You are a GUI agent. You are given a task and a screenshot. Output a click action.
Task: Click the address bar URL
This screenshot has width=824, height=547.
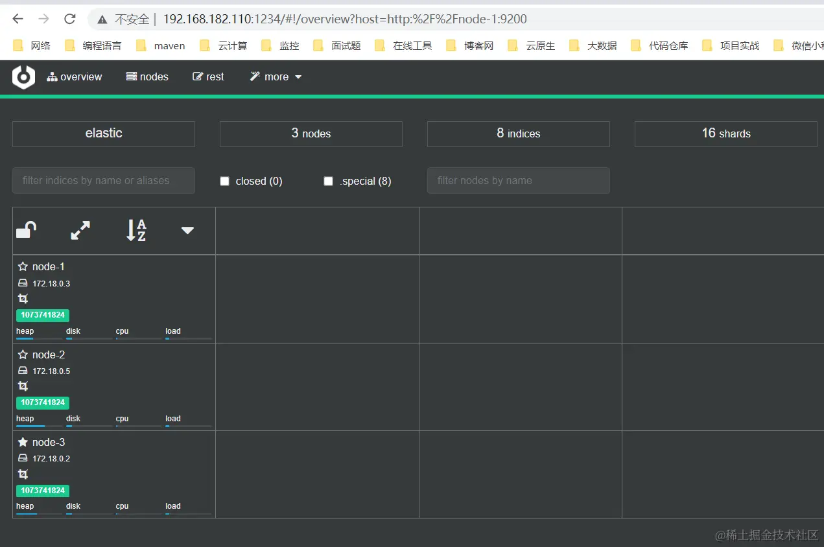345,19
